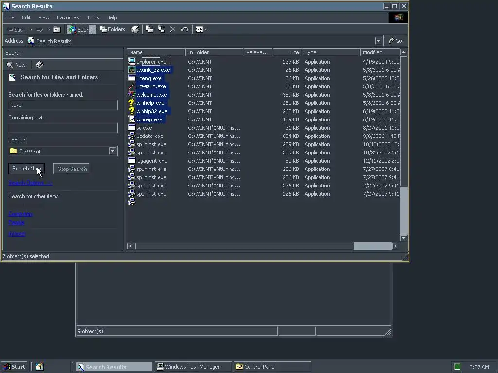Sort results by the Name column header
Image resolution: width=498 pixels, height=373 pixels.
click(x=156, y=52)
